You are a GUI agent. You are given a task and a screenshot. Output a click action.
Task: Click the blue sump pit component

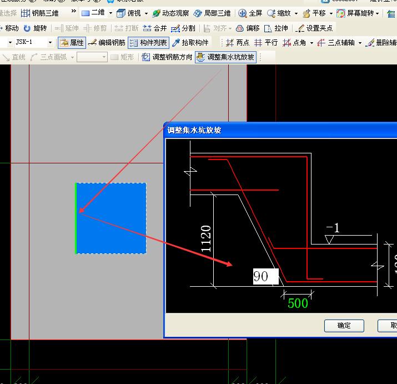(111, 218)
